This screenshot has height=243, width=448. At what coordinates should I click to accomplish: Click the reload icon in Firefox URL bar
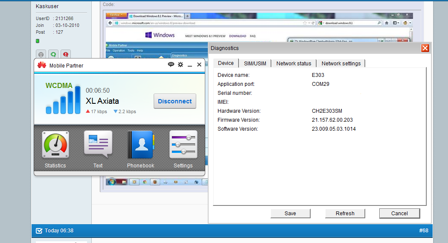click(x=313, y=23)
